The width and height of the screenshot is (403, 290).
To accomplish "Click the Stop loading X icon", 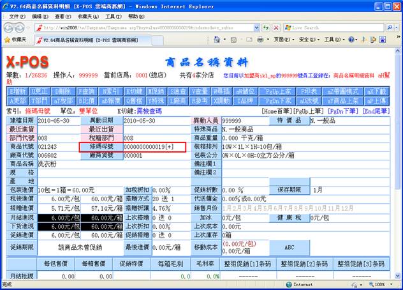I will pyautogui.click(x=275, y=27).
